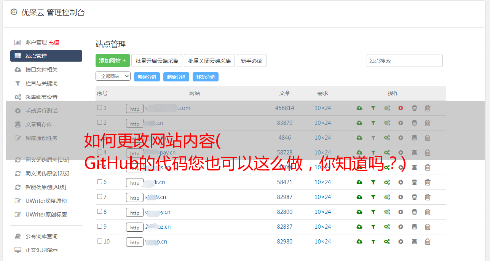Click play icon in row 6

coord(401,182)
